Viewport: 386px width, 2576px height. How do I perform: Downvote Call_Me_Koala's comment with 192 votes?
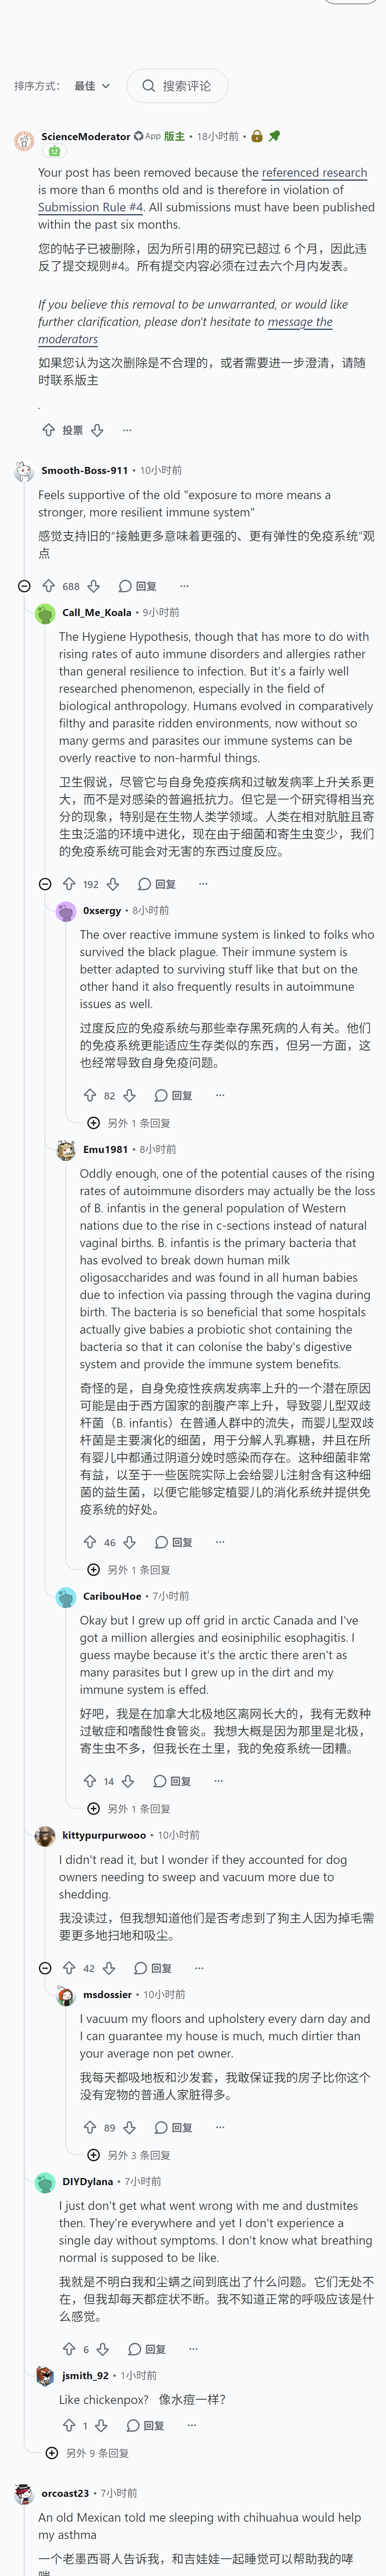click(x=113, y=884)
